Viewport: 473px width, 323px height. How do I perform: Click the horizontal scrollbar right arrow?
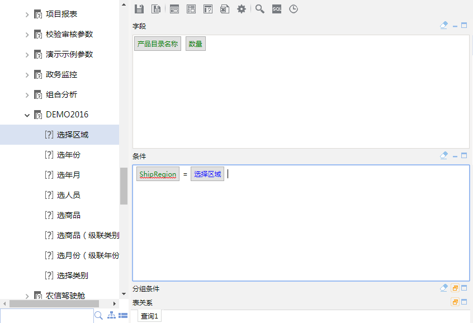pos(114,303)
